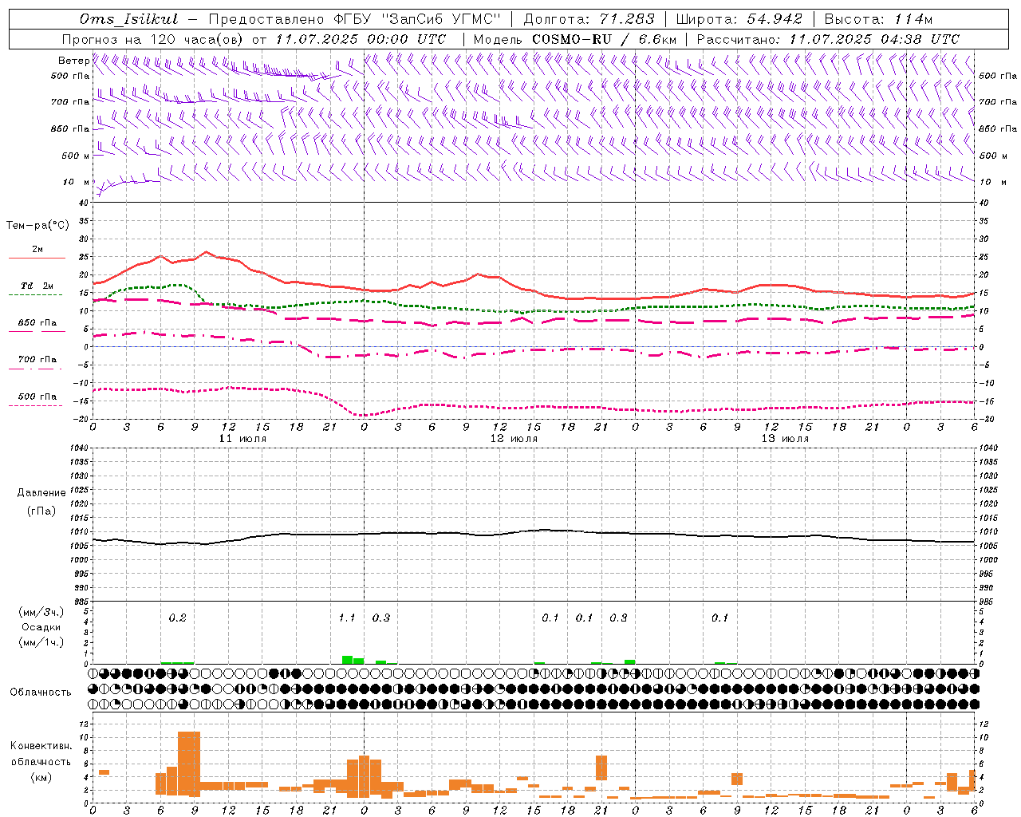The image size is (1021, 817).
Task: Click the '(мм/3ч.)' precipitation unit label
Action: coord(41,613)
